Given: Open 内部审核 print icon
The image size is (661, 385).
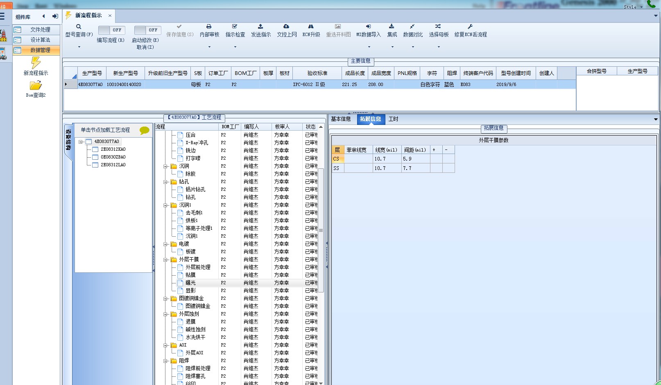Looking at the screenshot, I should pyautogui.click(x=209, y=27).
